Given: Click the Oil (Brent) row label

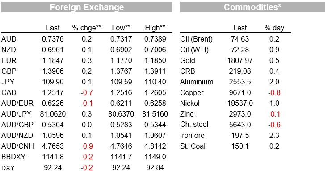Looking at the screenshot, I should pos(196,39).
